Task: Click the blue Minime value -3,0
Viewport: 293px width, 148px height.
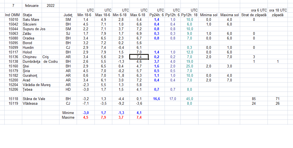Action: (86, 113)
